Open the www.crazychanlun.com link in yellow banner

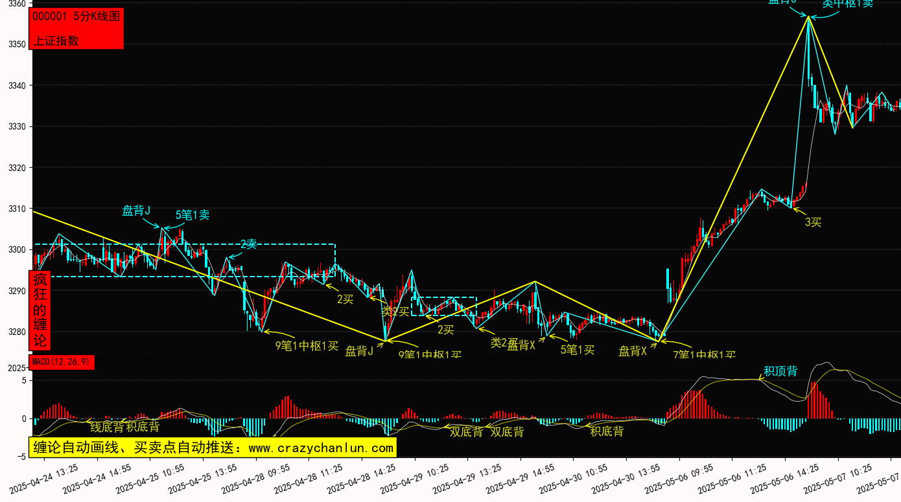click(x=321, y=448)
